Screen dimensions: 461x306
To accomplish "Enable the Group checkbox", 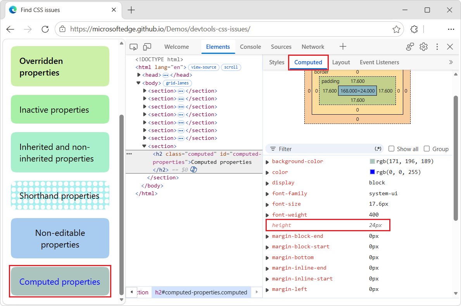I will [426, 149].
